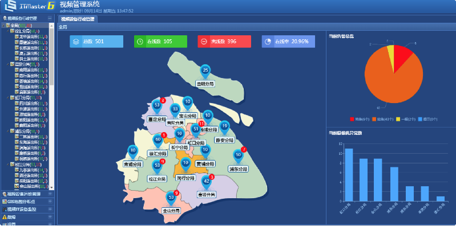Collapse the top sidebar panel with minus button

point(50,18)
